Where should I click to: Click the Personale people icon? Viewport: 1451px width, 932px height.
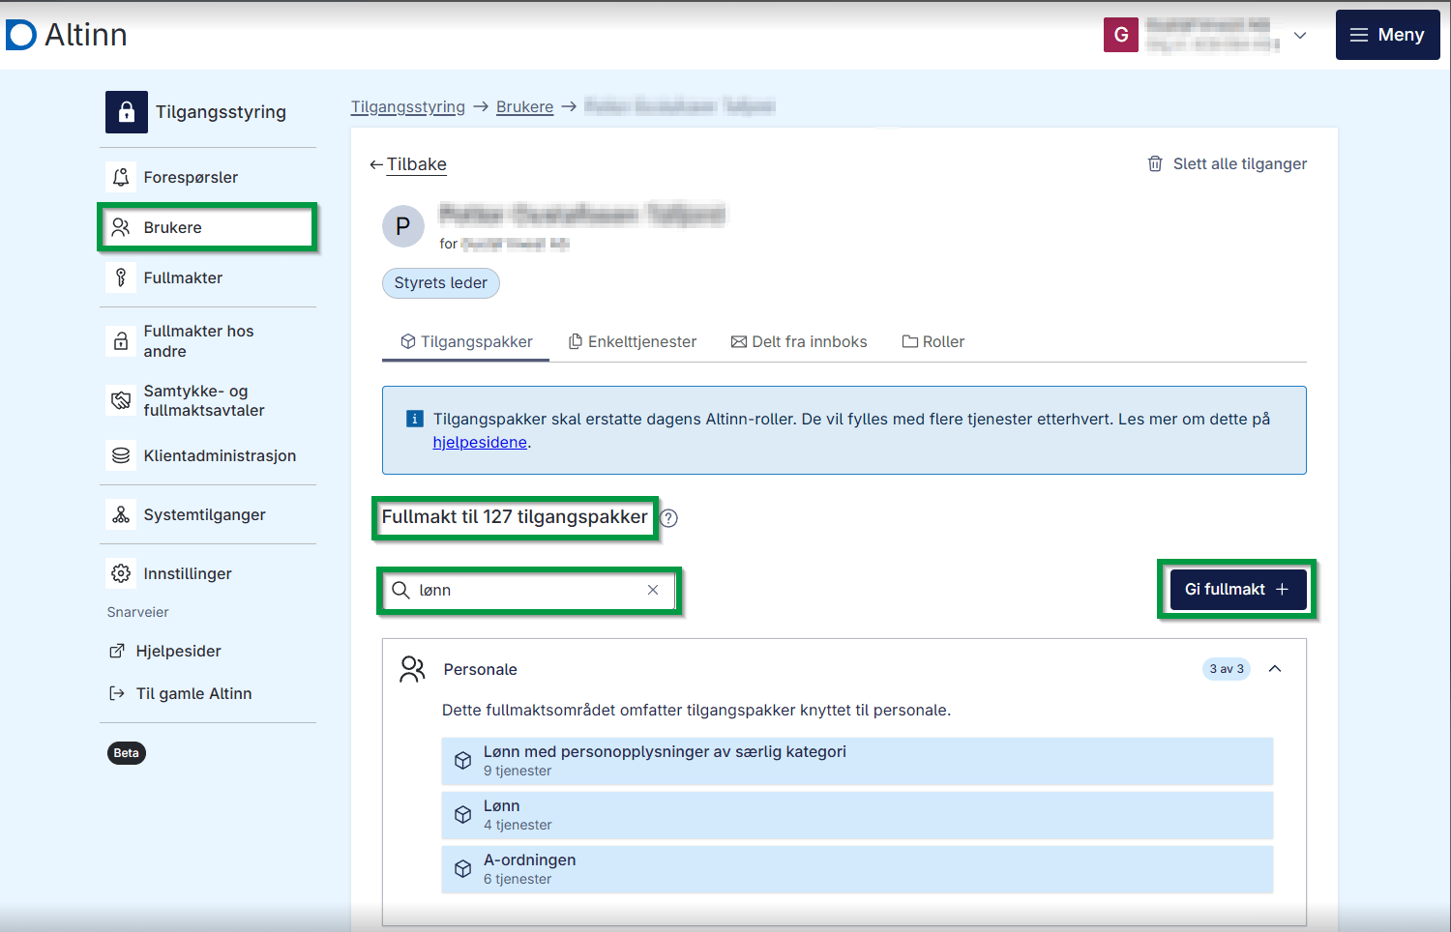coord(413,669)
